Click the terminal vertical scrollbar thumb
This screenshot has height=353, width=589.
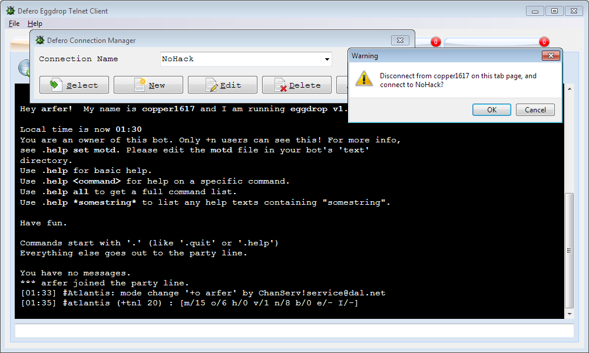click(570, 250)
